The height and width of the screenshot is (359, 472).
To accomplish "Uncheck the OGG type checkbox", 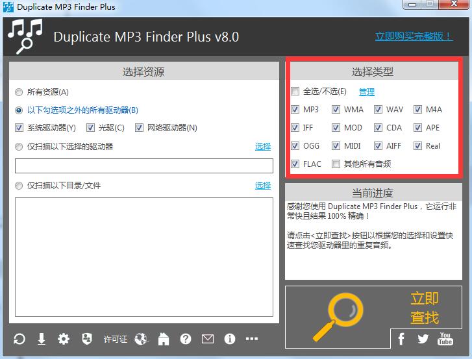I will (x=295, y=145).
